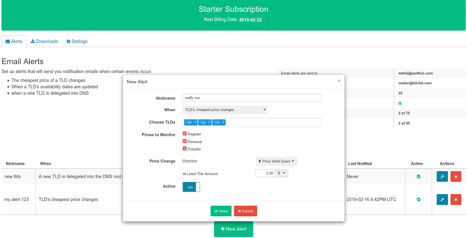Viewport: 467px width, 238px height.
Task: Open the When event type dropdown
Action: coord(225,110)
